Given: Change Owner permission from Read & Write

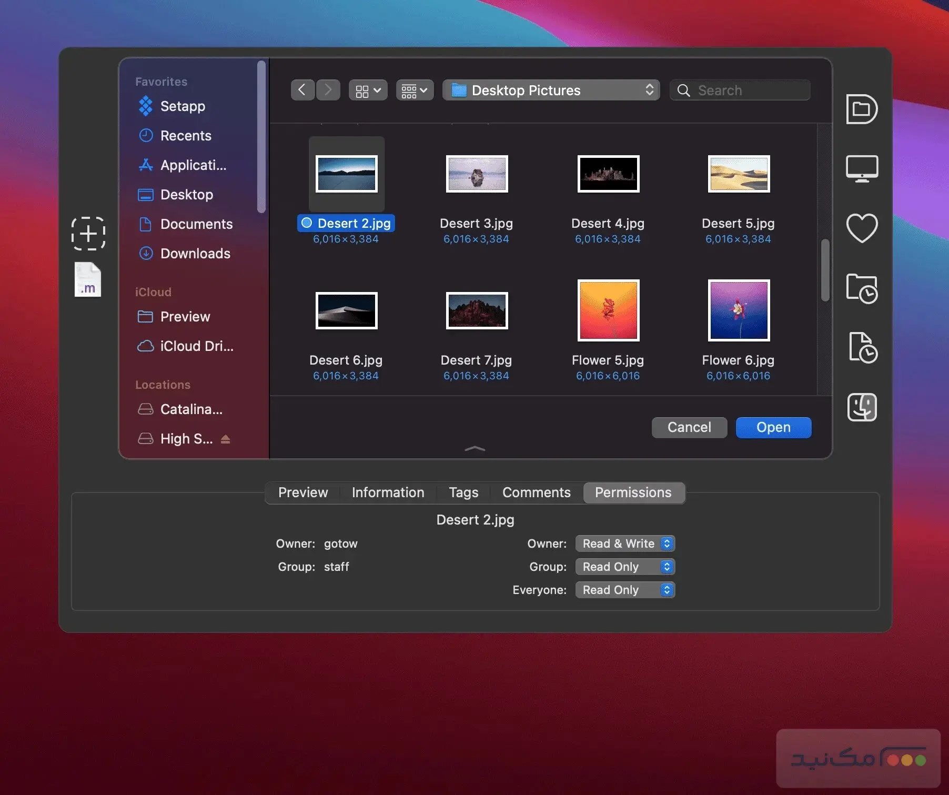Looking at the screenshot, I should click(x=625, y=544).
